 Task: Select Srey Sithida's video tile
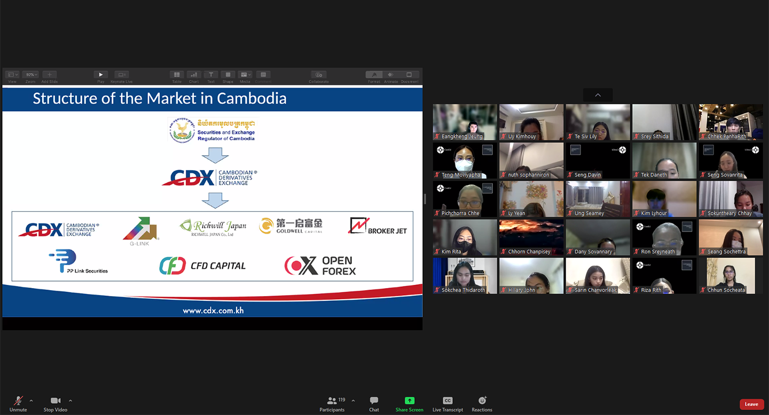click(x=664, y=122)
